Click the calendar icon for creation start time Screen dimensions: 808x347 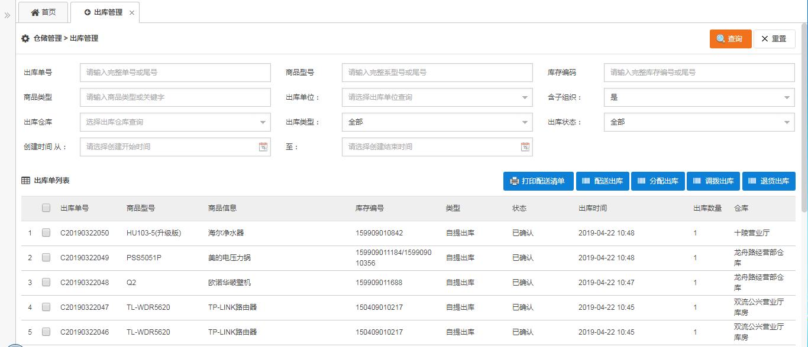click(263, 147)
